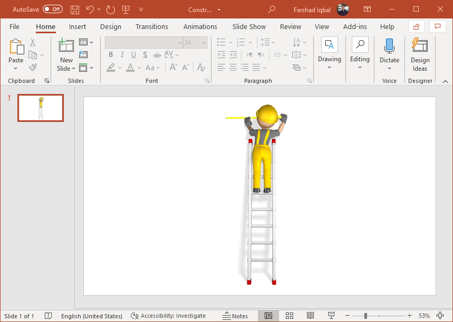
Task: Click Accessibility: Investigate in status bar
Action: click(168, 316)
